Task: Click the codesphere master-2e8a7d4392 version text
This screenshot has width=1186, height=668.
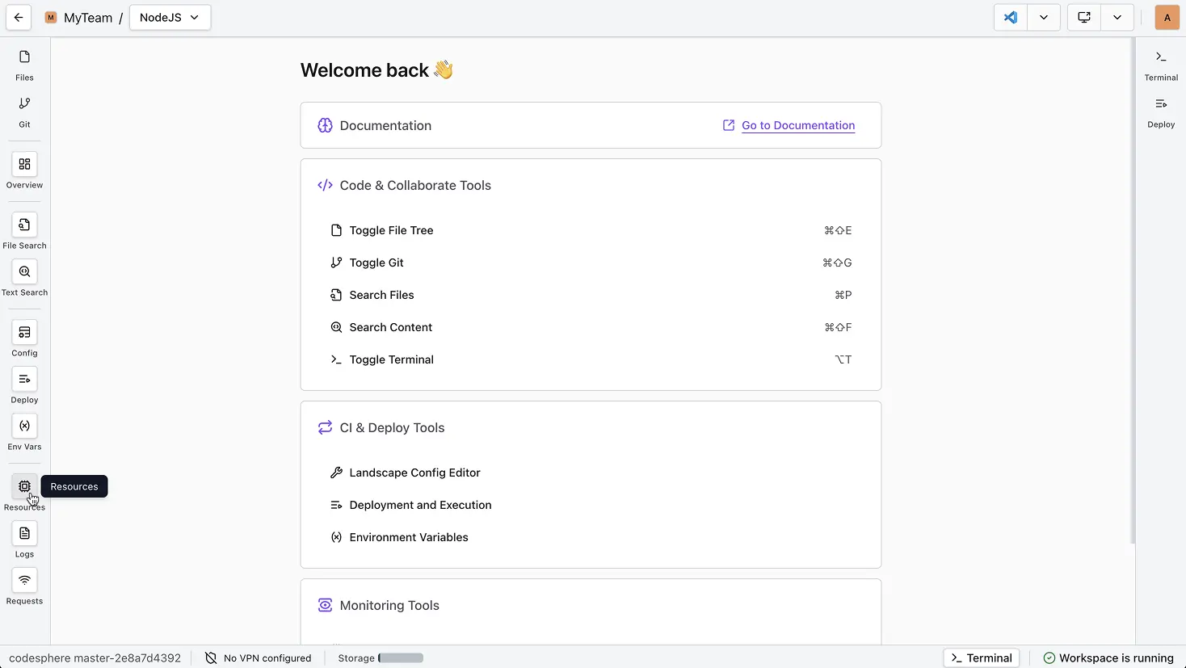Action: 95,658
